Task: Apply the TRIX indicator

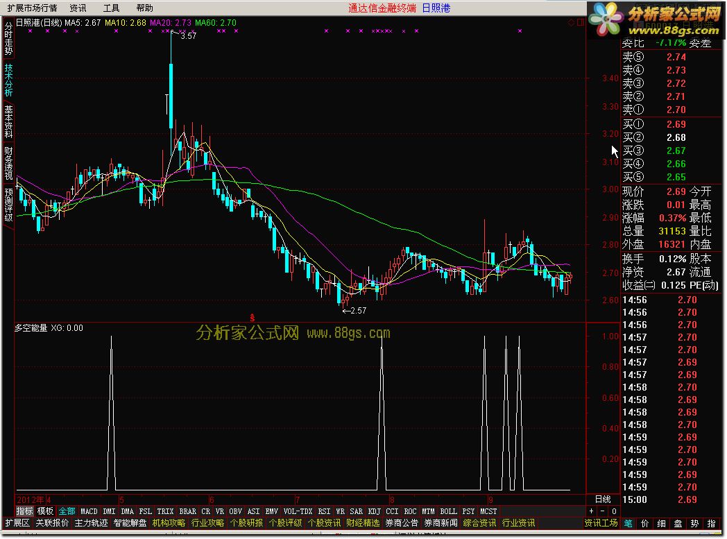Action: click(165, 511)
